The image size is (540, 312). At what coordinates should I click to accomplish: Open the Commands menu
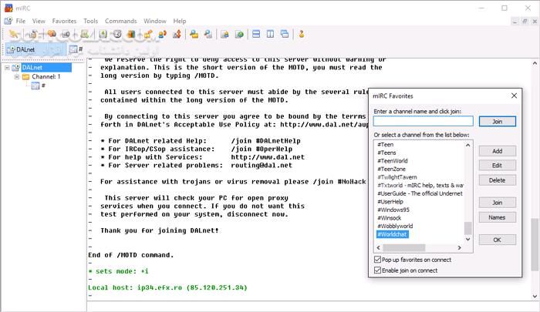click(x=120, y=21)
